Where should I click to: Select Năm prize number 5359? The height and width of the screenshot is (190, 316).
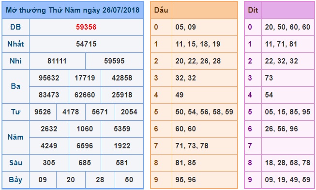pyautogui.click(x=122, y=129)
